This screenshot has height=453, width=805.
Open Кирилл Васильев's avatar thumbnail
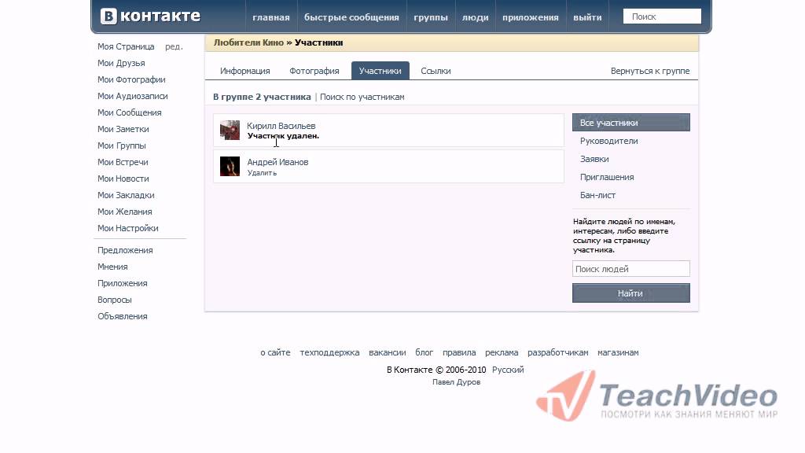[230, 130]
